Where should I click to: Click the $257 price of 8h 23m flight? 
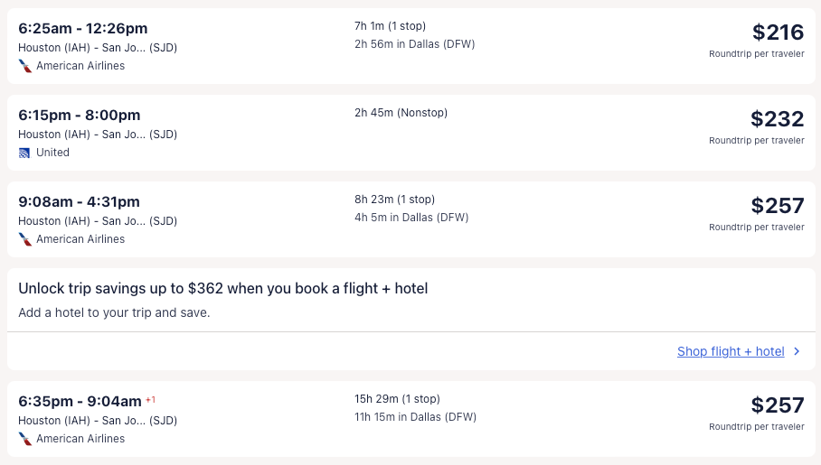[777, 206]
